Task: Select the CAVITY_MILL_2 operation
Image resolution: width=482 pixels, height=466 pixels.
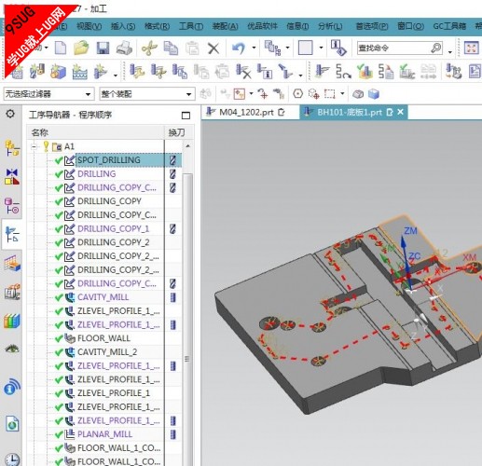Action: pyautogui.click(x=107, y=352)
